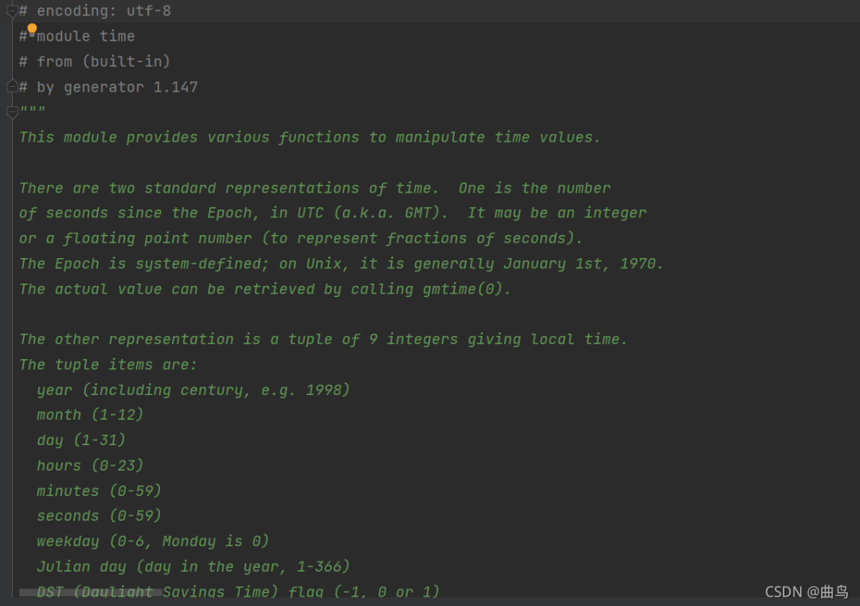Click the CSDN @曲鸟 watermark text
Image resolution: width=860 pixels, height=606 pixels.
(x=806, y=592)
